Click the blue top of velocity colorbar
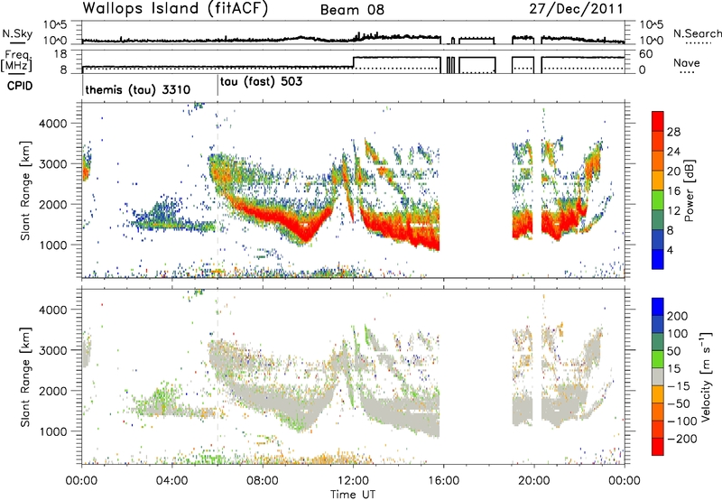The image size is (722, 500). click(x=658, y=307)
